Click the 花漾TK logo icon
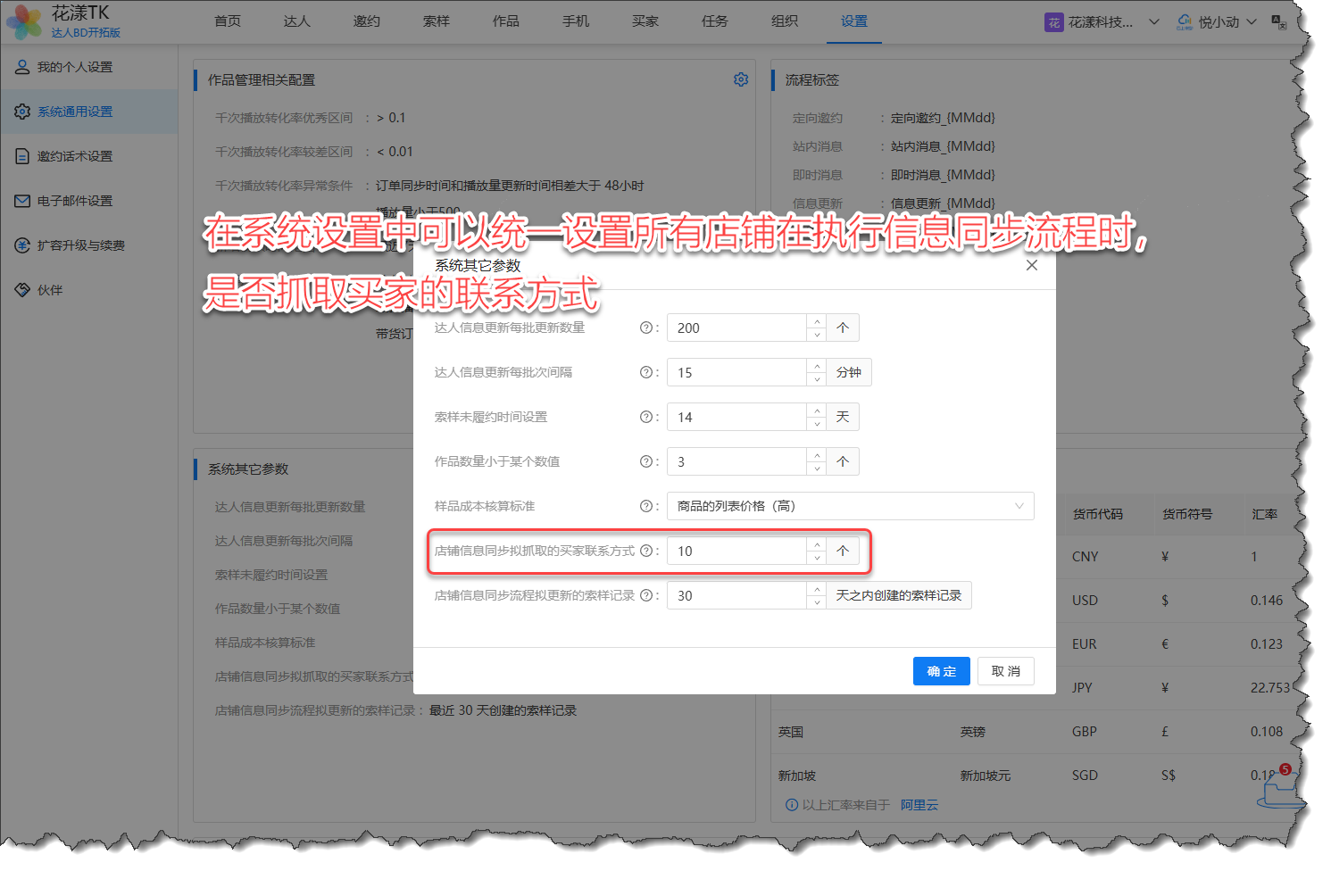The height and width of the screenshot is (871, 1331). tap(24, 22)
